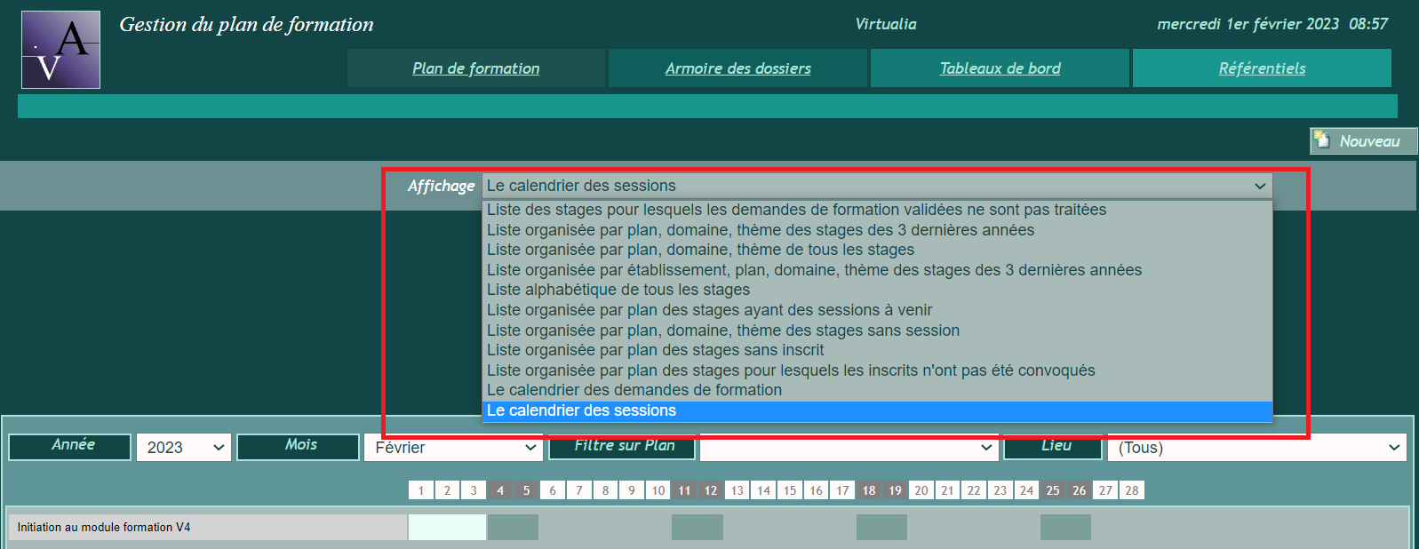Expand the Année 2023 dropdown
The height and width of the screenshot is (549, 1419).
click(183, 448)
